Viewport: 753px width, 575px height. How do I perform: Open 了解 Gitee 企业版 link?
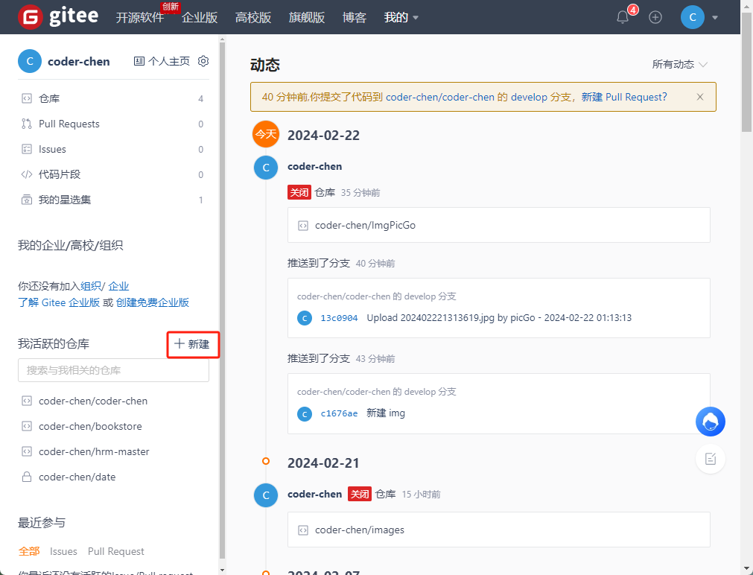59,302
